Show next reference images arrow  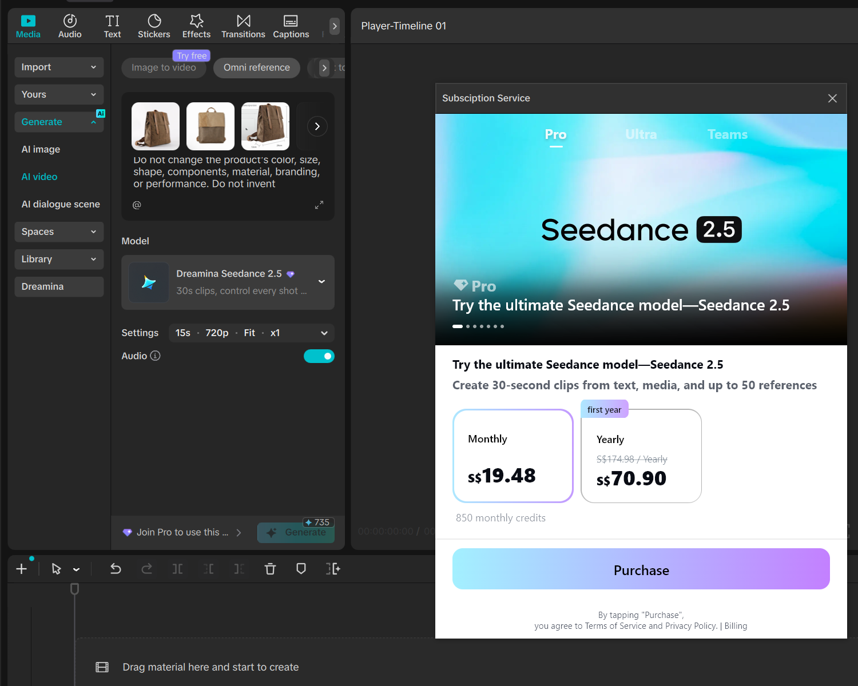(x=317, y=126)
